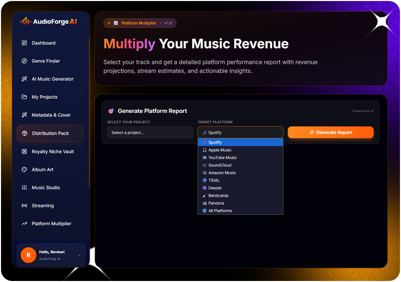Select Distribution Pack in sidebar
Screen dimensions: 401x282
coord(49,133)
